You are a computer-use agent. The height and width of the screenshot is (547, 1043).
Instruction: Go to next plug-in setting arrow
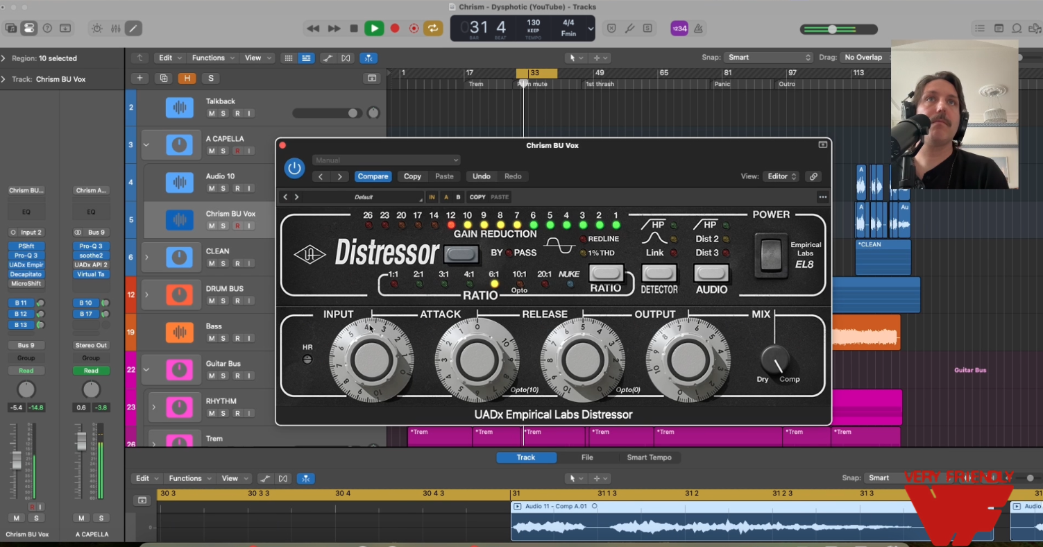339,176
